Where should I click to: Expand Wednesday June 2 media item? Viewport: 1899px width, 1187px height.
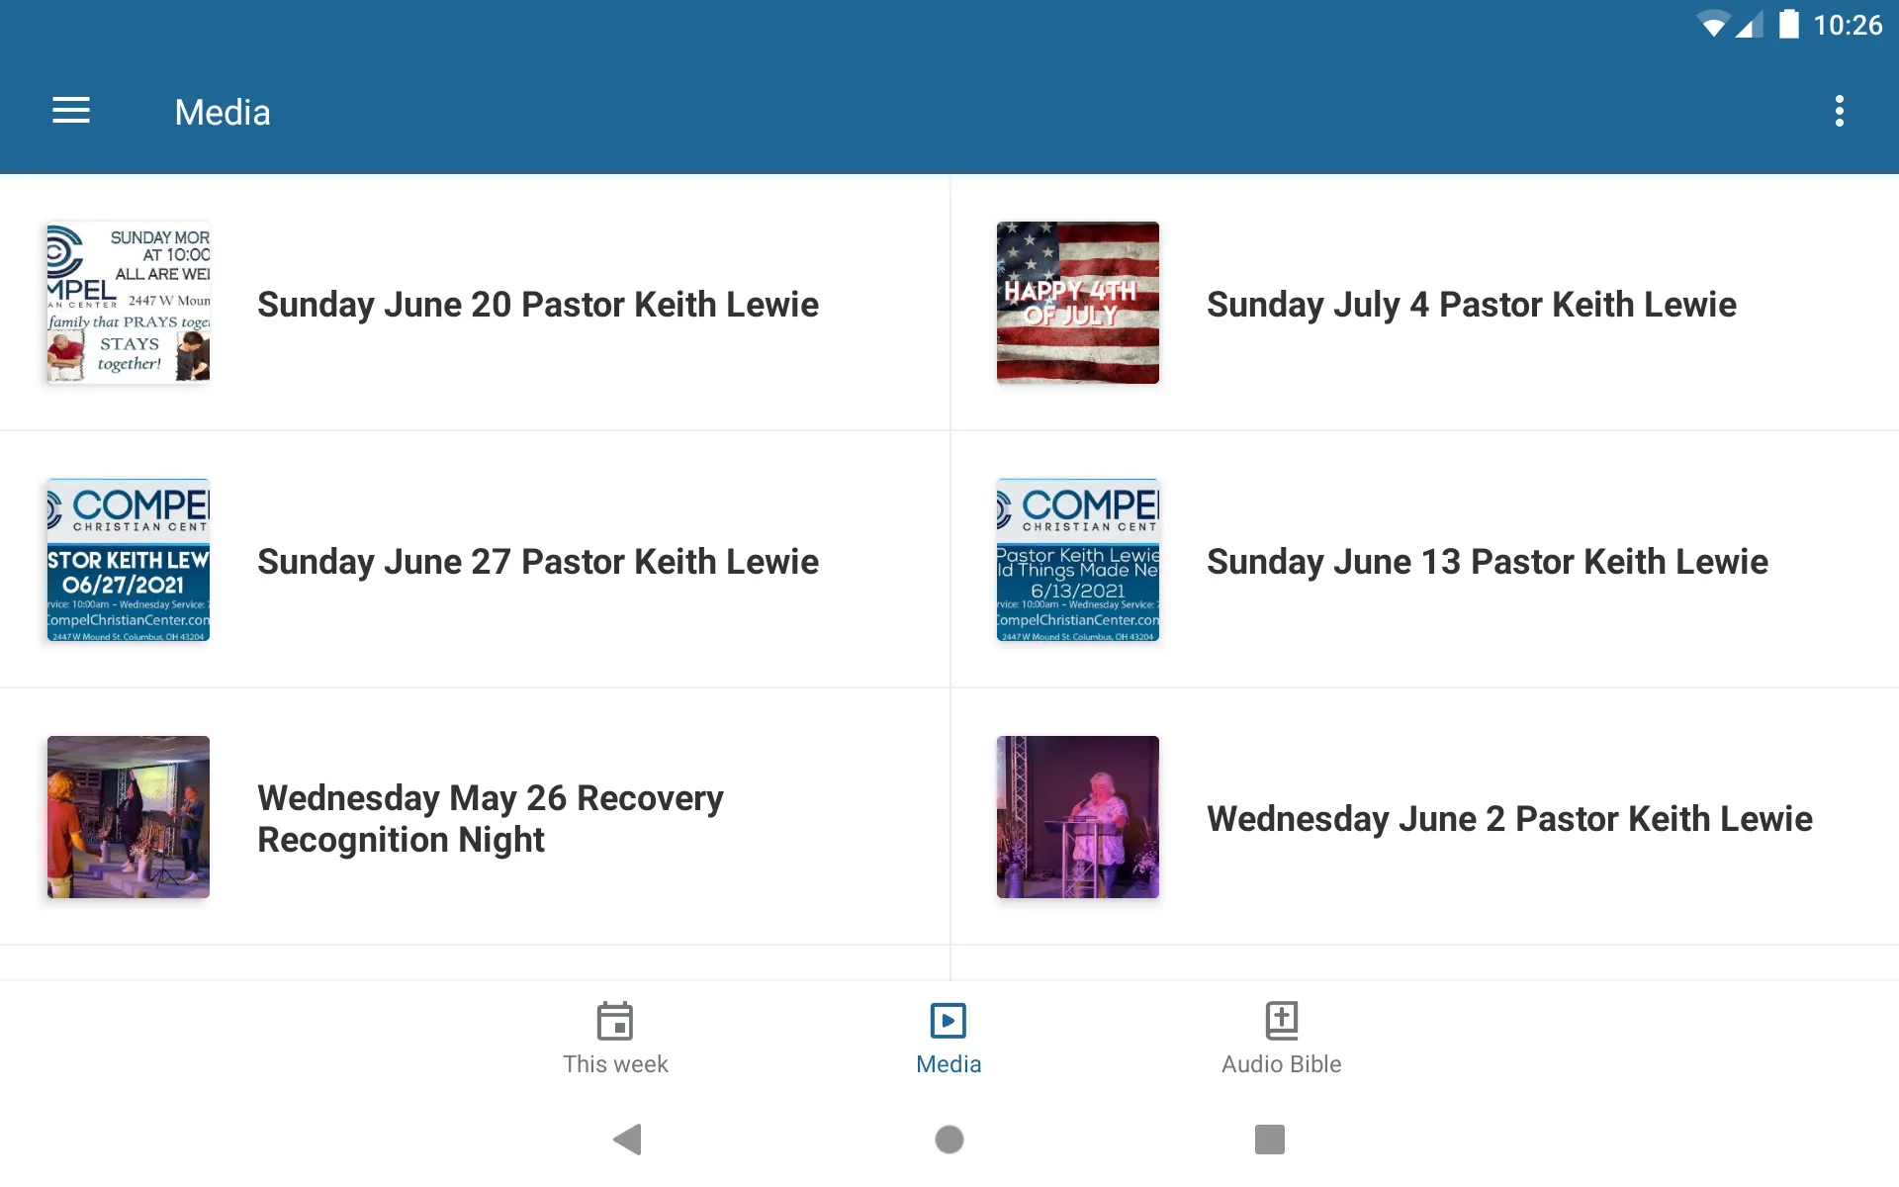[x=1424, y=816]
